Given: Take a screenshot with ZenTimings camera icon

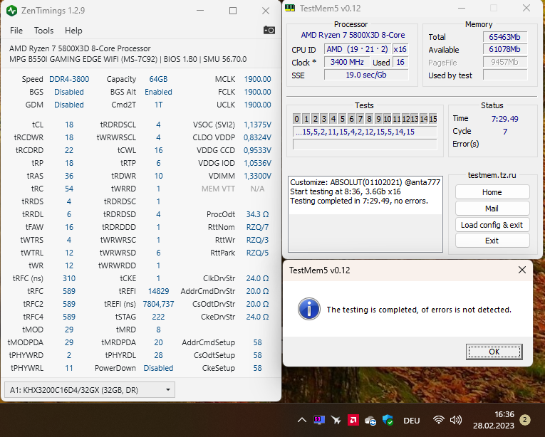Looking at the screenshot, I should click(269, 30).
